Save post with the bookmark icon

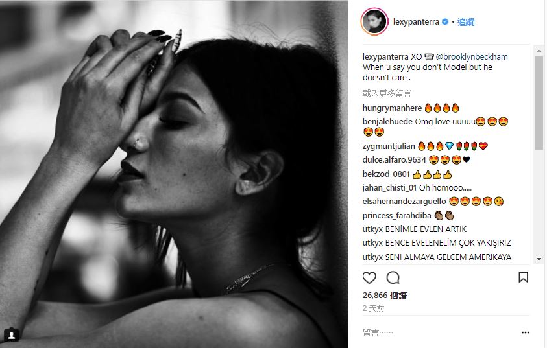tap(523, 277)
